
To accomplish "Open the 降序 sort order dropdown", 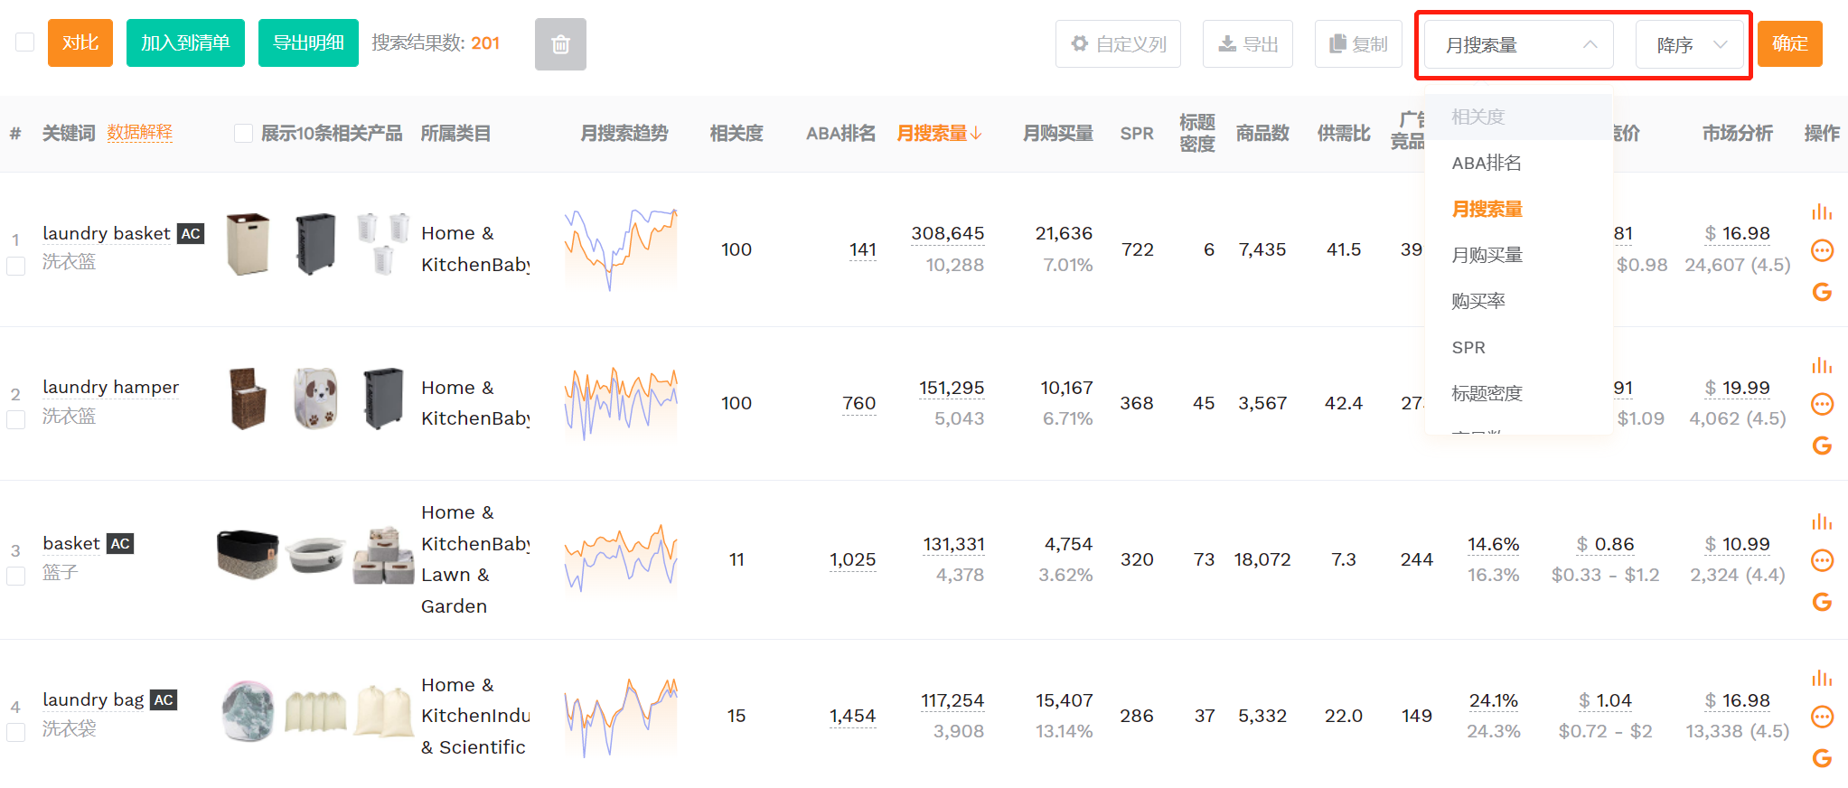I will [x=1690, y=44].
